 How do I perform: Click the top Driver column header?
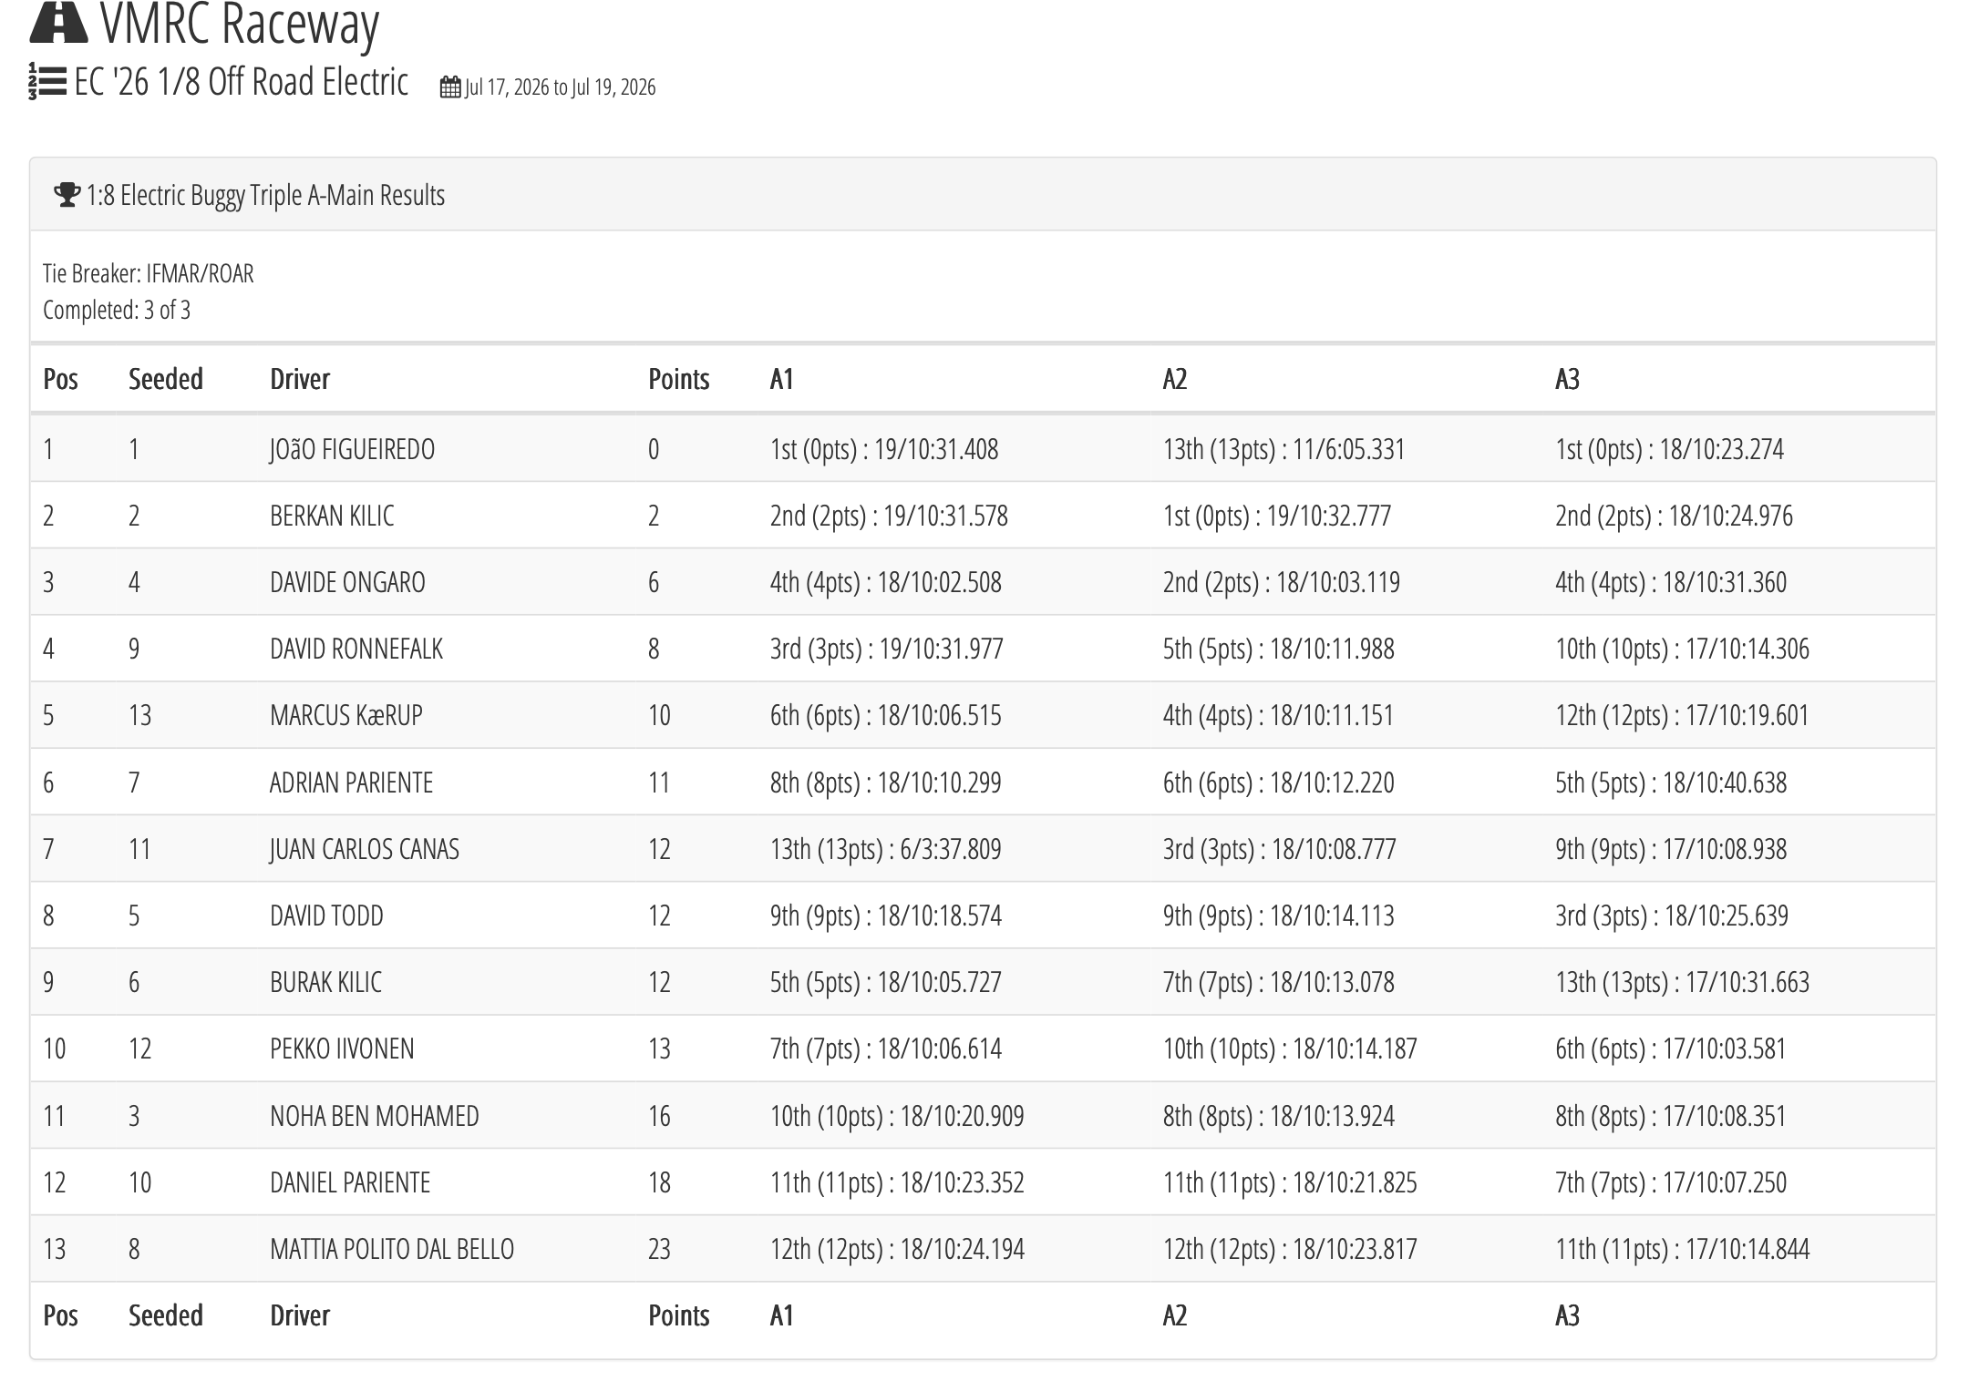pos(300,379)
